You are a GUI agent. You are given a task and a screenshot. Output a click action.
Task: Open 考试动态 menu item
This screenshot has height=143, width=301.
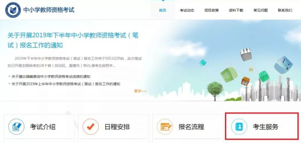(x=187, y=10)
